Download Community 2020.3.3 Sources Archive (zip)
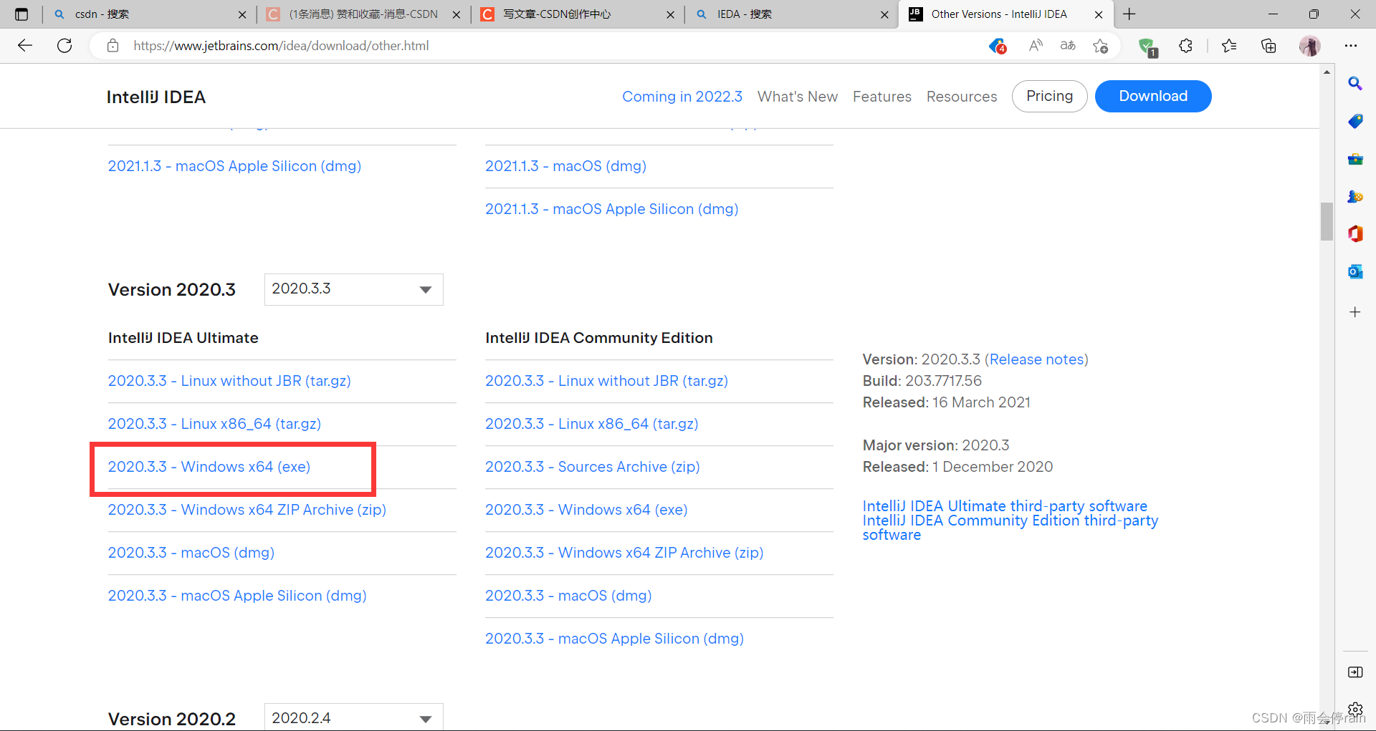This screenshot has width=1376, height=731. coord(593,467)
